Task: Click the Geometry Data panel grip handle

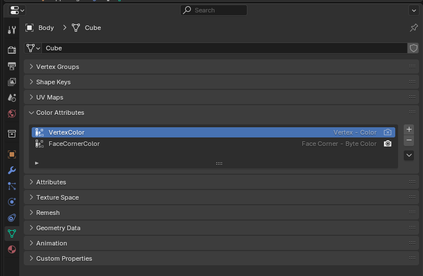Action: [x=412, y=228]
